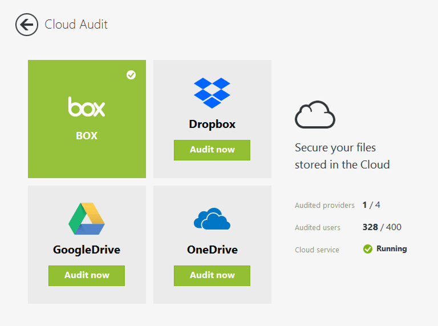438x326 pixels.
Task: Click the GoogleDrive name label
Action: tap(87, 249)
